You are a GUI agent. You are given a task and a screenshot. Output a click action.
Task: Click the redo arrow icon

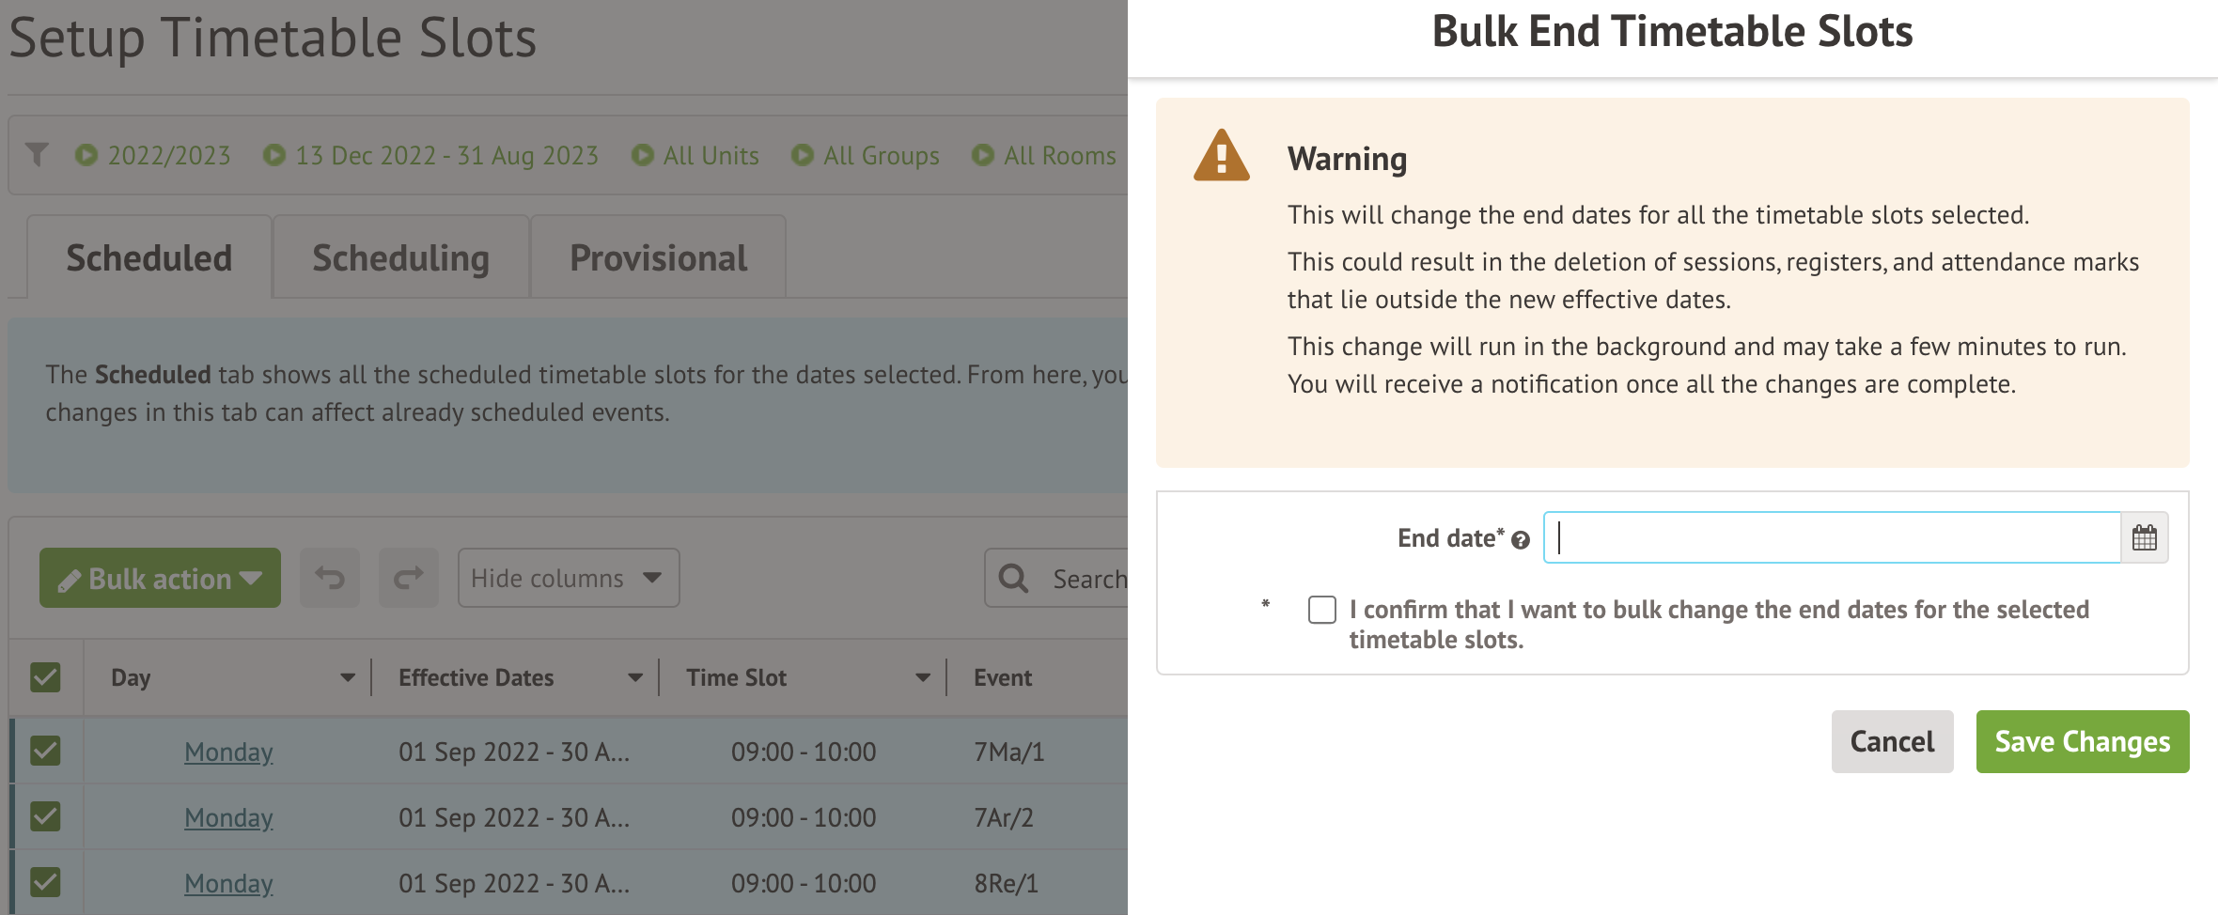408,578
